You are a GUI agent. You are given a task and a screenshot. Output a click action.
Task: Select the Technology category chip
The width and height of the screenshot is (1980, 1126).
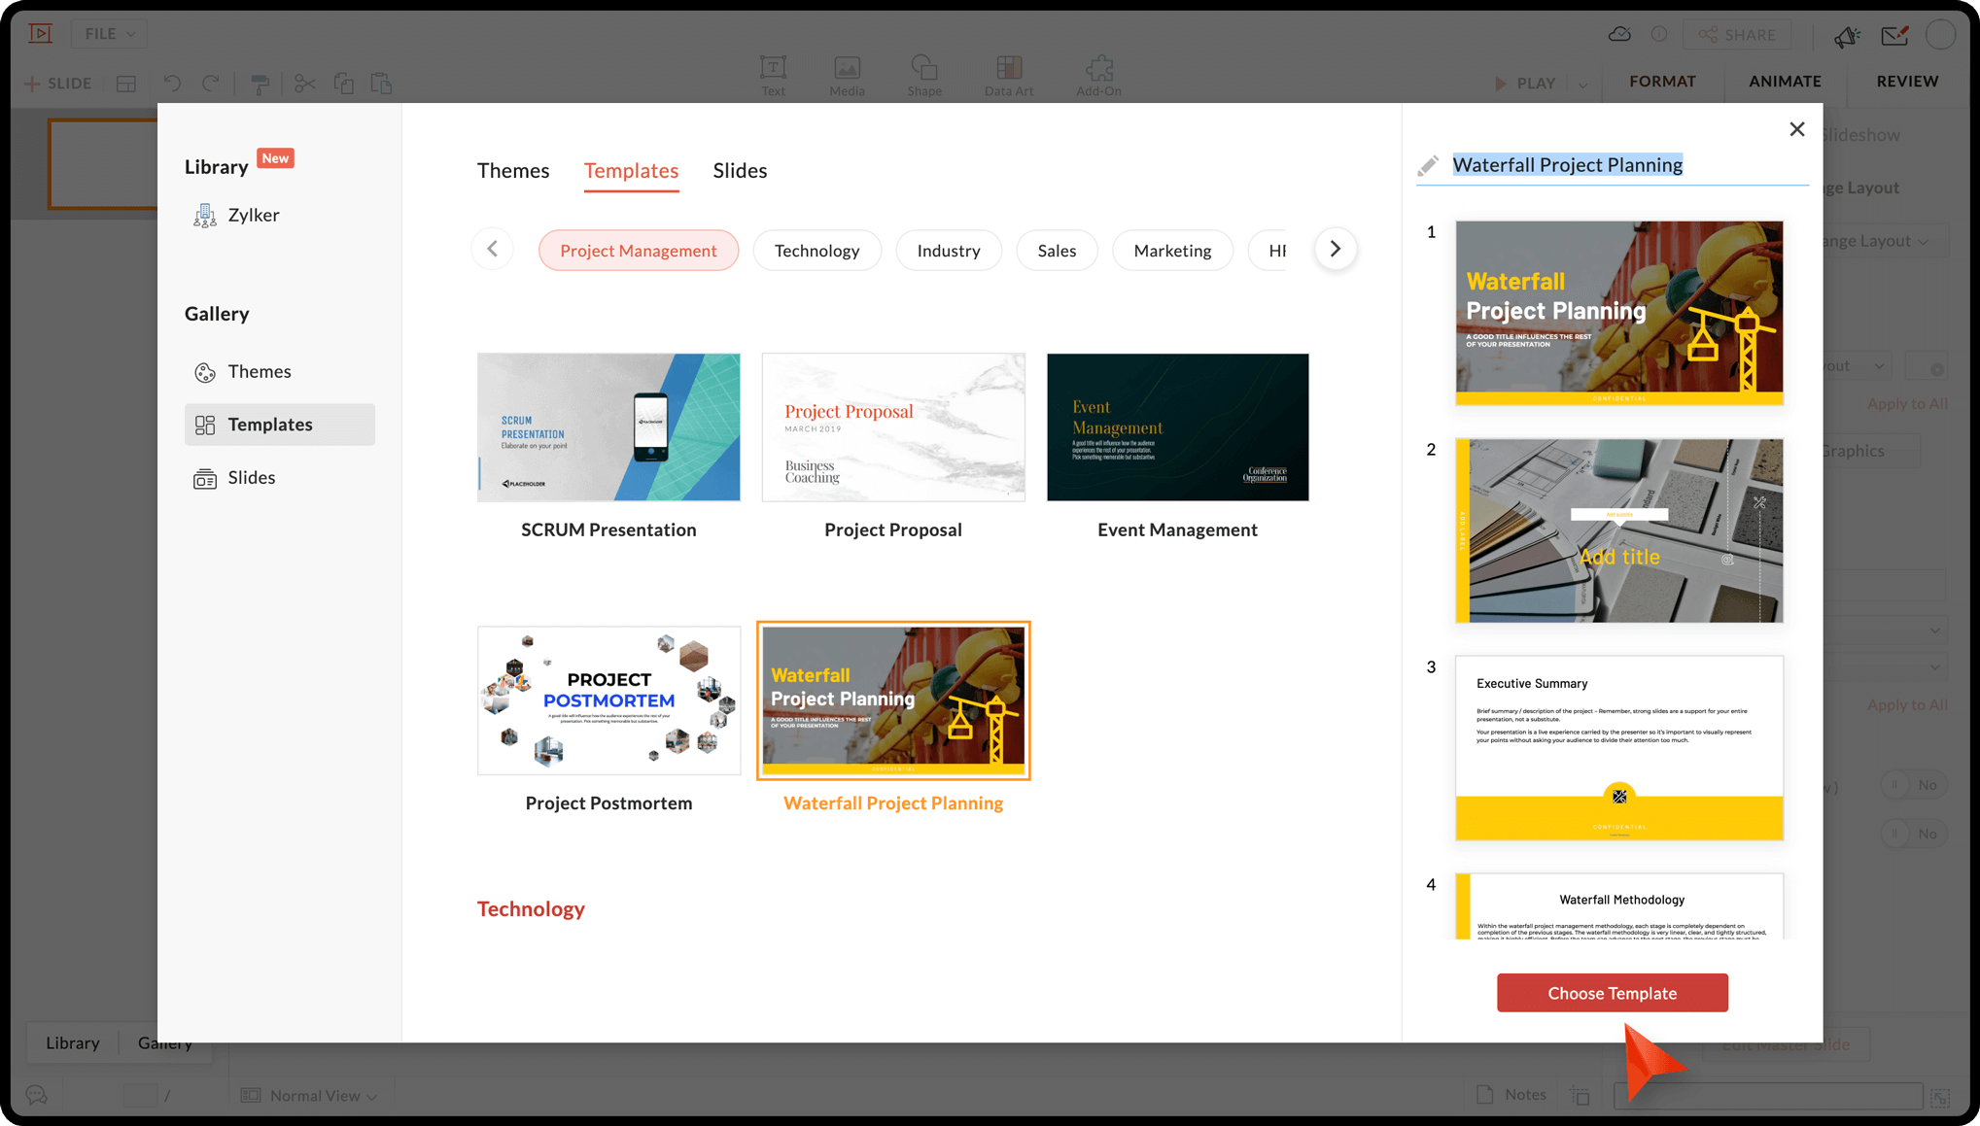pos(816,251)
